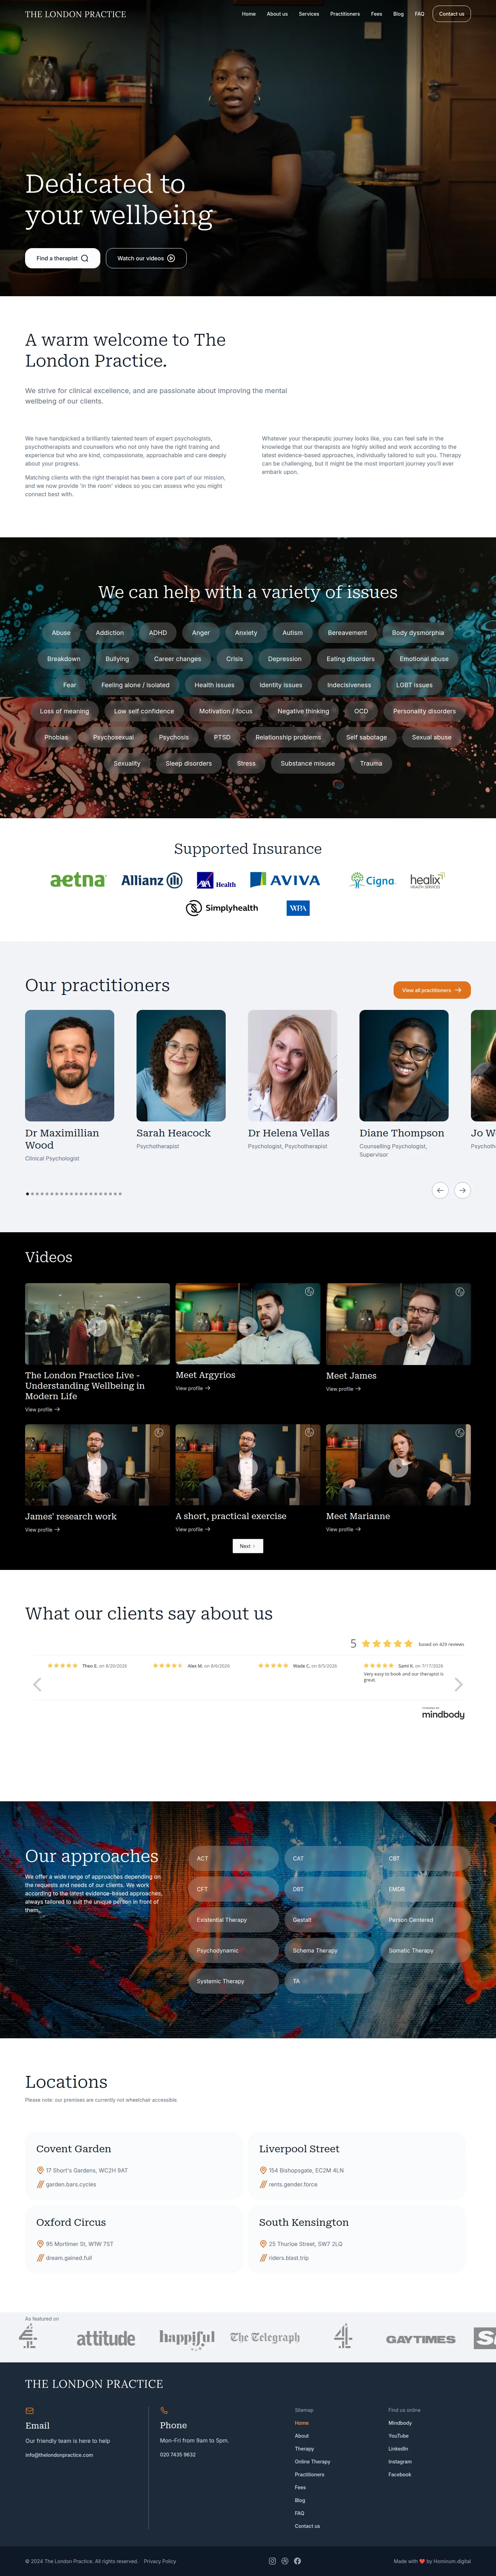Select the PTSD issue tag
The height and width of the screenshot is (2576, 496).
pos(222,737)
